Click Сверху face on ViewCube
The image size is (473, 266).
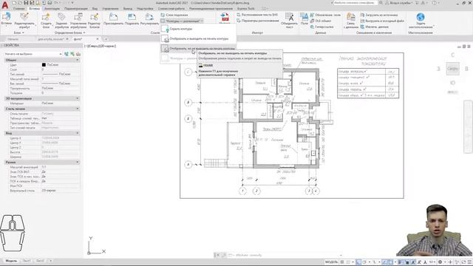pyautogui.click(x=453, y=69)
